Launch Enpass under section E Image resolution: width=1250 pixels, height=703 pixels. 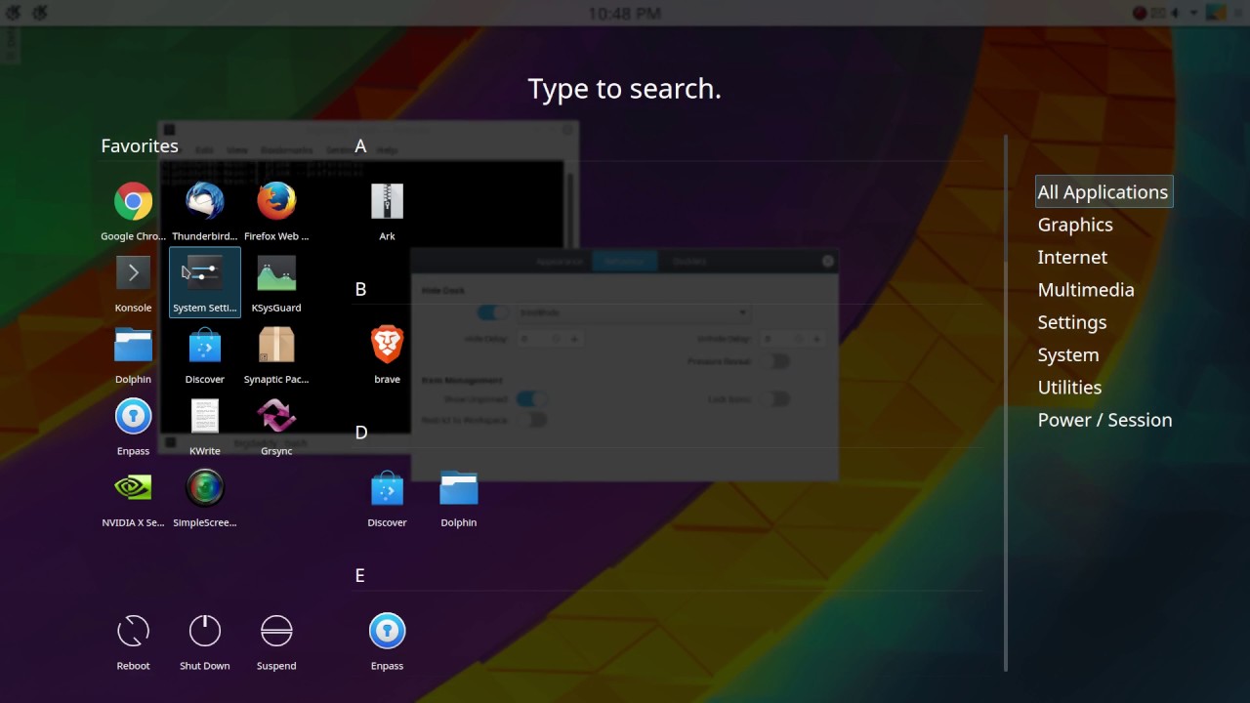click(x=387, y=640)
